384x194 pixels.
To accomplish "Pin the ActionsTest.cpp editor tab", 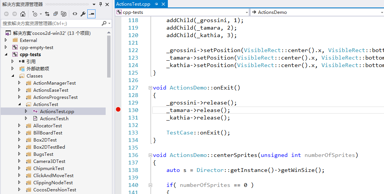I will (156, 4).
